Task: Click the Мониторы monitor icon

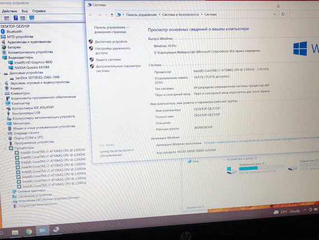Action: 9,123
